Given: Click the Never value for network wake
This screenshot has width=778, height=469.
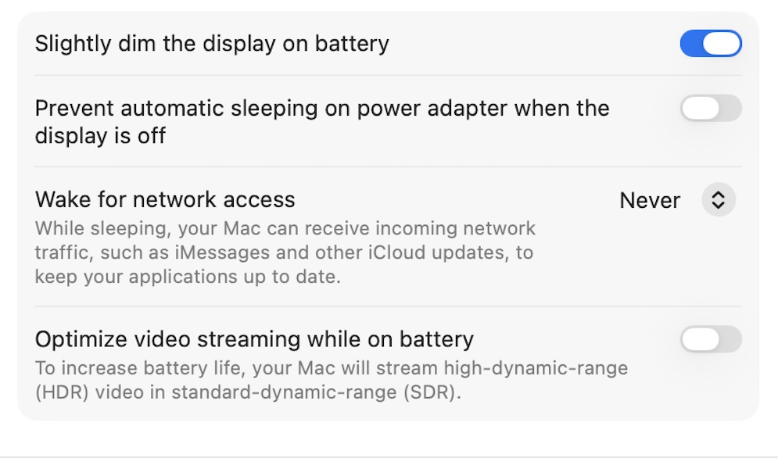Looking at the screenshot, I should coord(650,201).
